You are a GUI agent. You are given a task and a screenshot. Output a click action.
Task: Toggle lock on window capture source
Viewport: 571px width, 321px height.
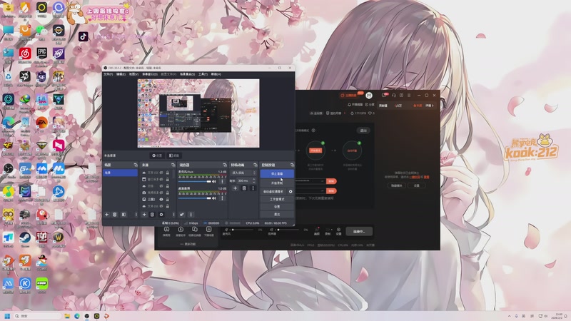click(168, 180)
